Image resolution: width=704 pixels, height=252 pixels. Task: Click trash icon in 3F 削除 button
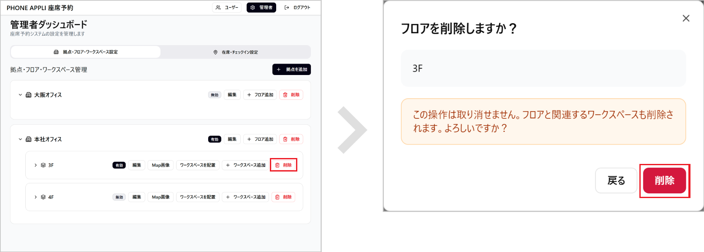pyautogui.click(x=277, y=165)
